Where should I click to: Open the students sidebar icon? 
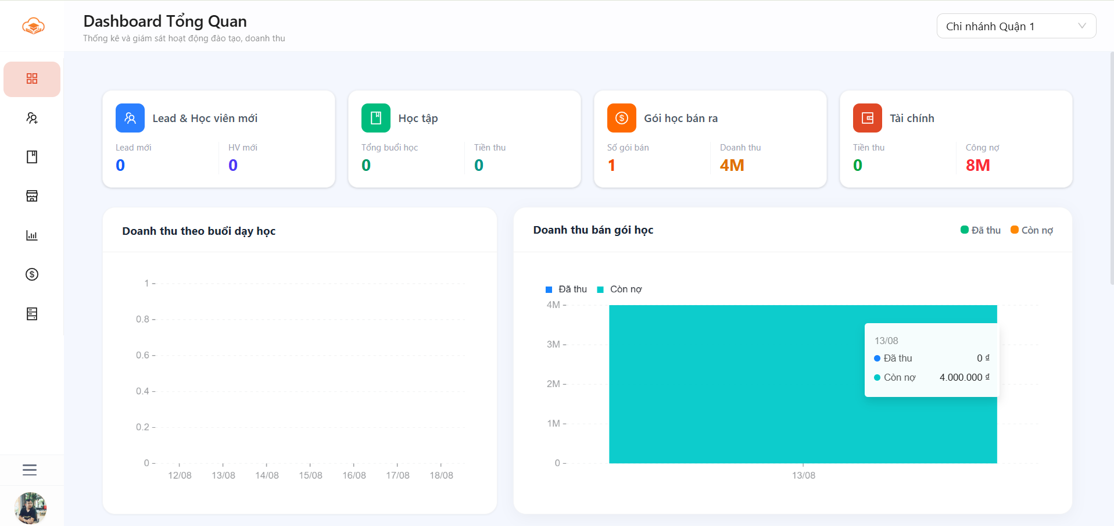click(32, 118)
